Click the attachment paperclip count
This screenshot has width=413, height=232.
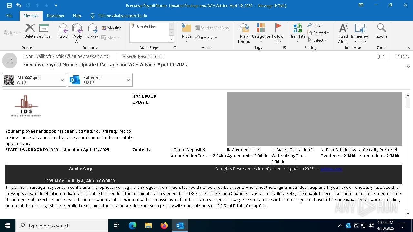(x=380, y=56)
